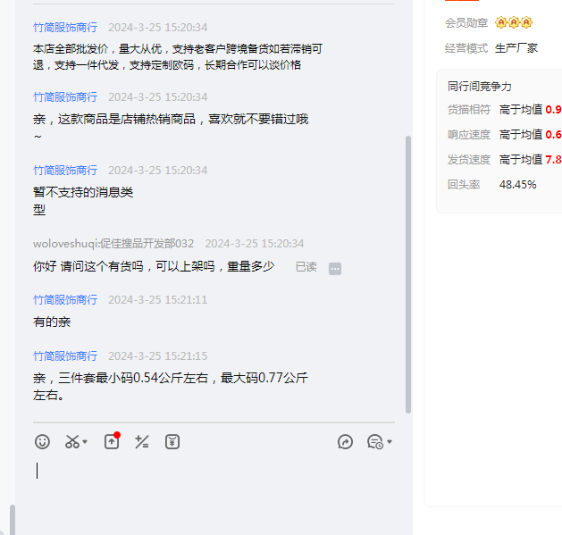
Task: Click the 同行间竞争力 panel heading
Action: pyautogui.click(x=480, y=87)
